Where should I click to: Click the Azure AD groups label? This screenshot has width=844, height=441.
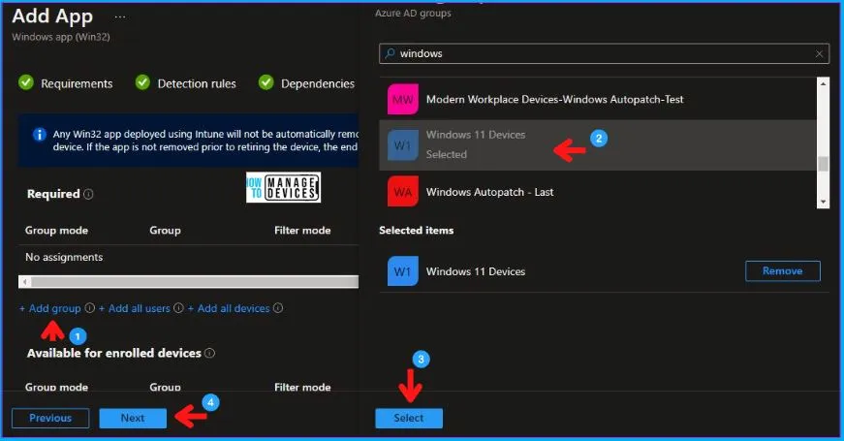[413, 14]
